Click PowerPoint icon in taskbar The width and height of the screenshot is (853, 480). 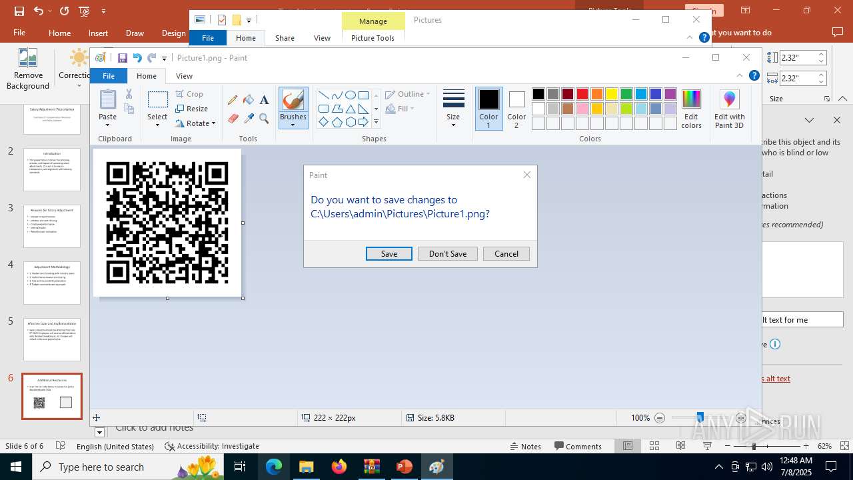(x=405, y=467)
